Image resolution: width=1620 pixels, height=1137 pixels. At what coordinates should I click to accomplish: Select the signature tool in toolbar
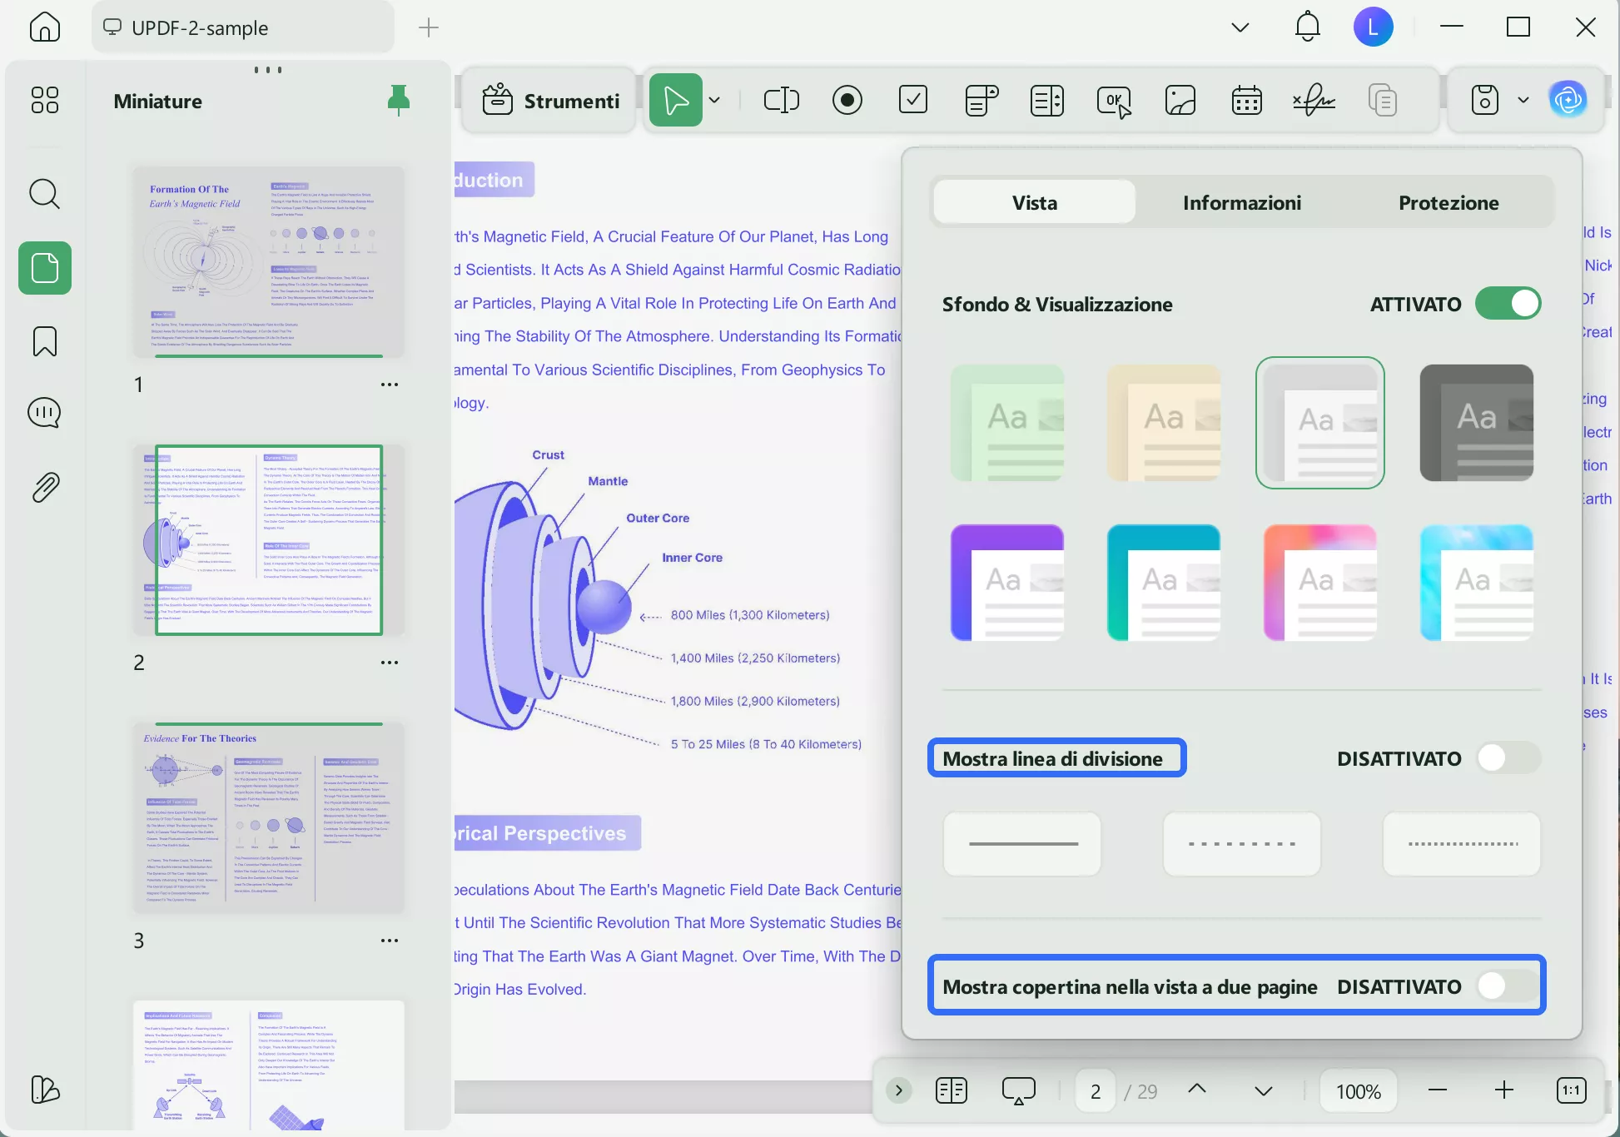click(x=1314, y=101)
